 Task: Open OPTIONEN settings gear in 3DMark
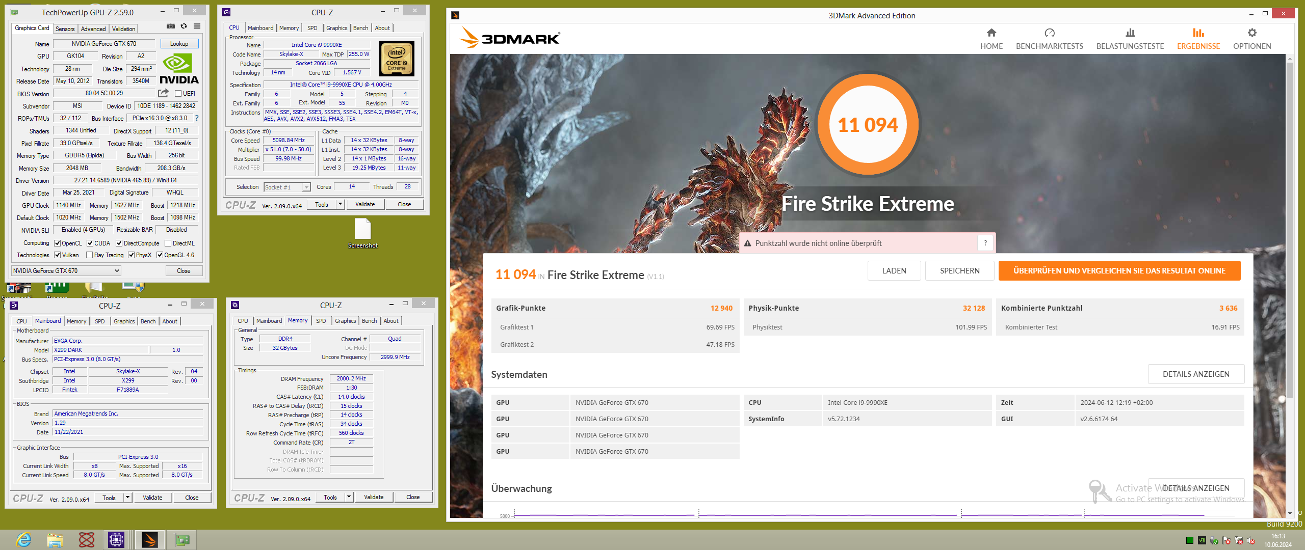click(1252, 39)
